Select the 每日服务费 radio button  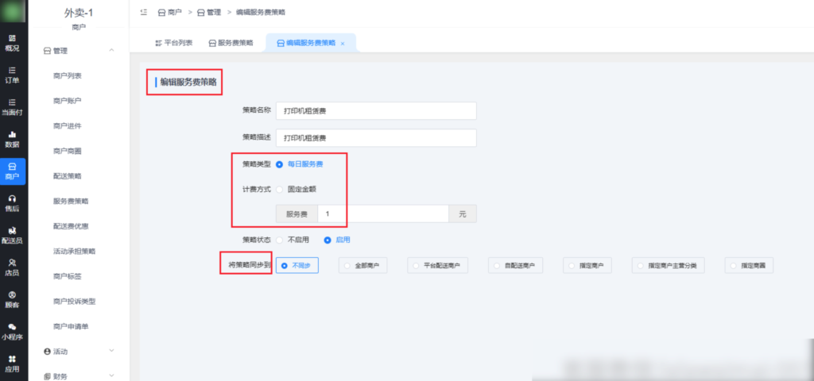(x=279, y=164)
